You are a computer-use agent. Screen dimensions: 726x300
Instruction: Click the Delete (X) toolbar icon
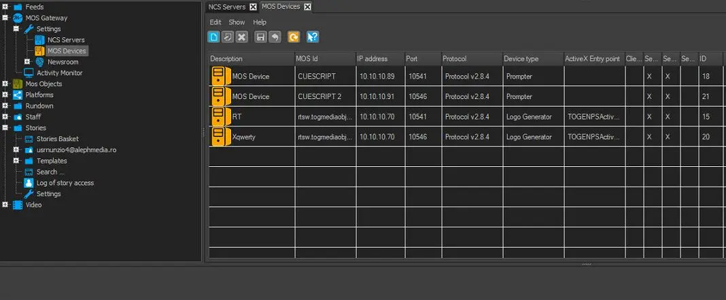click(x=241, y=37)
